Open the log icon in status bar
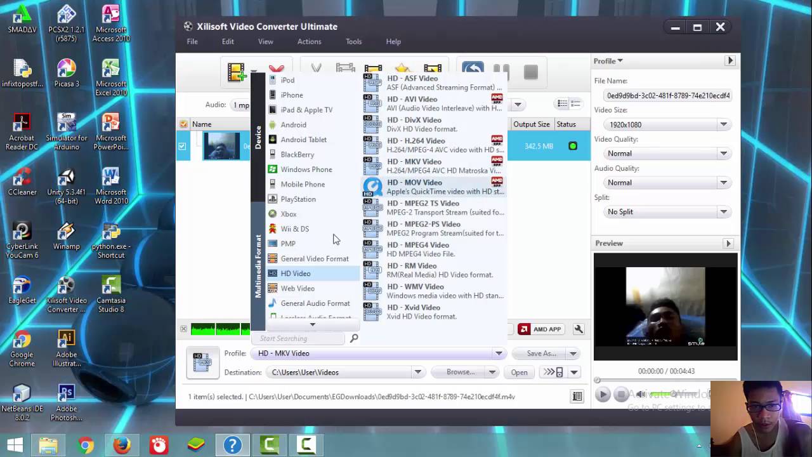Screen dimensions: 812x457 pos(577,397)
